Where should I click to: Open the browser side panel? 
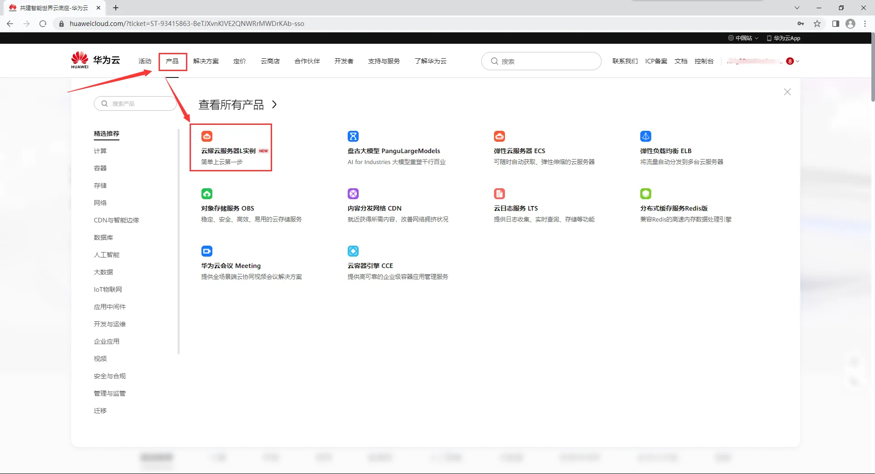click(x=836, y=24)
